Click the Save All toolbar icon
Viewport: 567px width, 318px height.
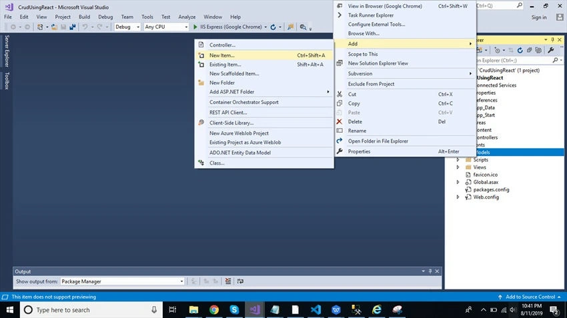72,27
